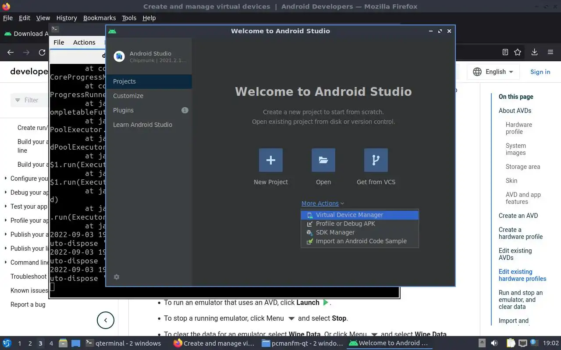Screen dimensions: 561x350
Task: Open qterminal File menu
Action: click(x=59, y=42)
